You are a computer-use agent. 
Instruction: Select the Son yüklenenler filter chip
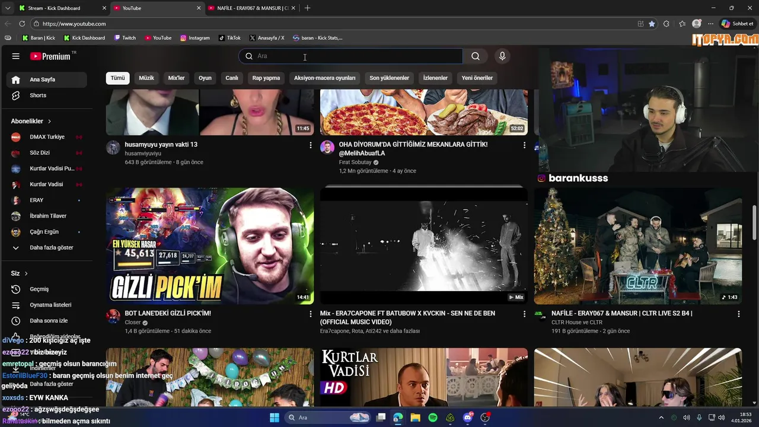point(389,78)
